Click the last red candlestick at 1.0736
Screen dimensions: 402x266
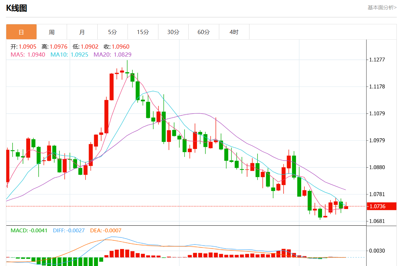pos(346,207)
